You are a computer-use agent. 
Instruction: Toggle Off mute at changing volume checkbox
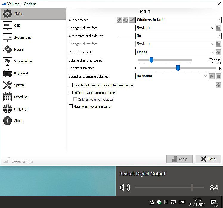click(71, 93)
